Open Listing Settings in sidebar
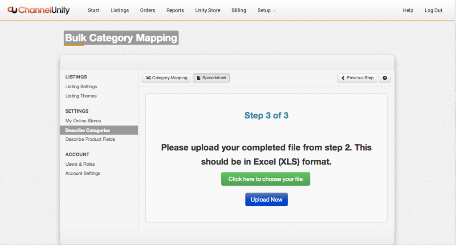Screen dimensions: 456x245 [81, 86]
